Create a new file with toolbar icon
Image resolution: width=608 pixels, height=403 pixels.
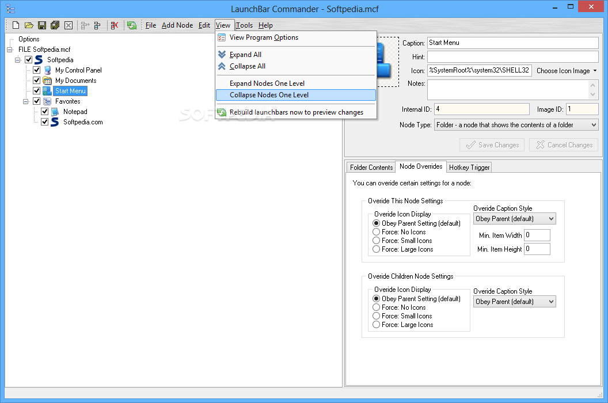(16, 25)
